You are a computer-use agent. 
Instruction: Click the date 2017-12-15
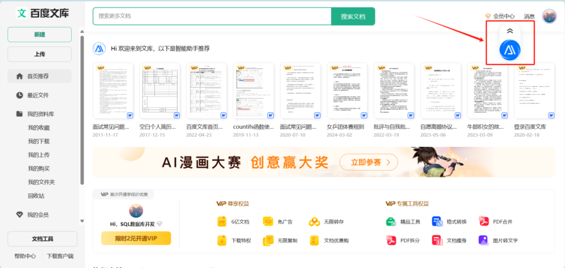coord(153,135)
